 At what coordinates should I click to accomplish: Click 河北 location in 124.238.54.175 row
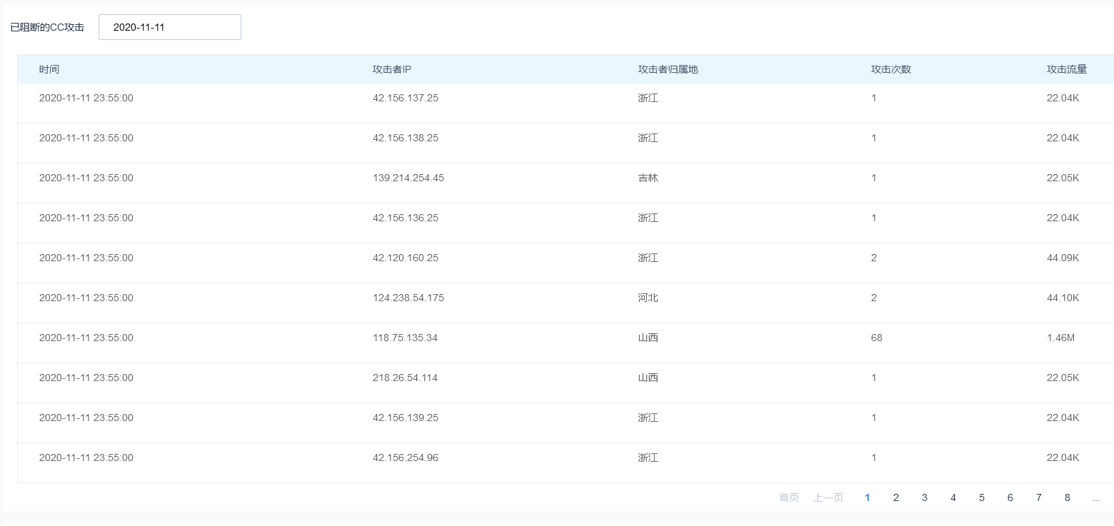pyautogui.click(x=648, y=298)
